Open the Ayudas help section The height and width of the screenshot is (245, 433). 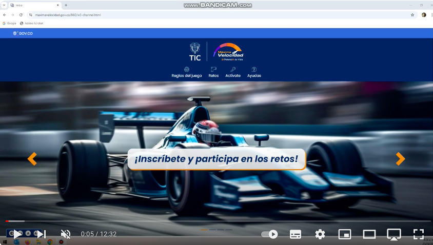coord(254,72)
